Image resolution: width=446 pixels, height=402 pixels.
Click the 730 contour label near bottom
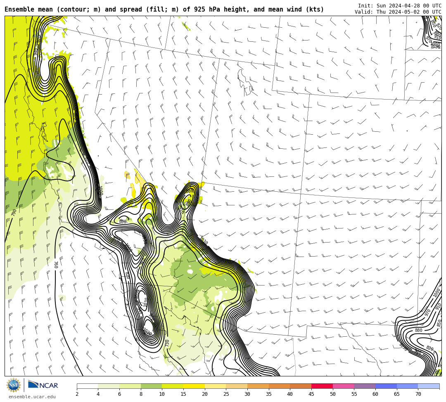tap(167, 343)
